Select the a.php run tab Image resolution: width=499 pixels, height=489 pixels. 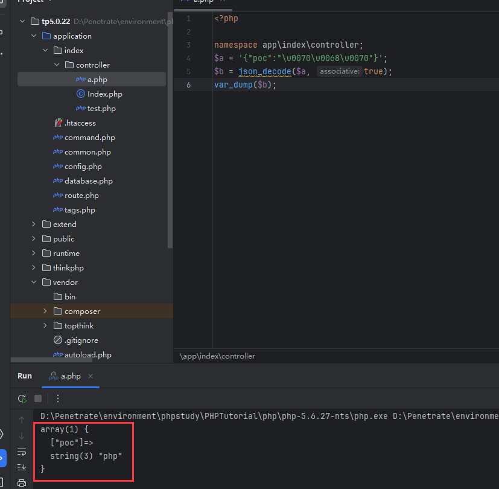[71, 376]
